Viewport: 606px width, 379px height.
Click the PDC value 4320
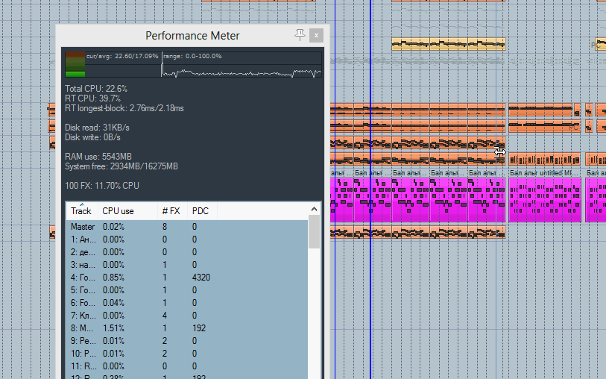tap(201, 278)
